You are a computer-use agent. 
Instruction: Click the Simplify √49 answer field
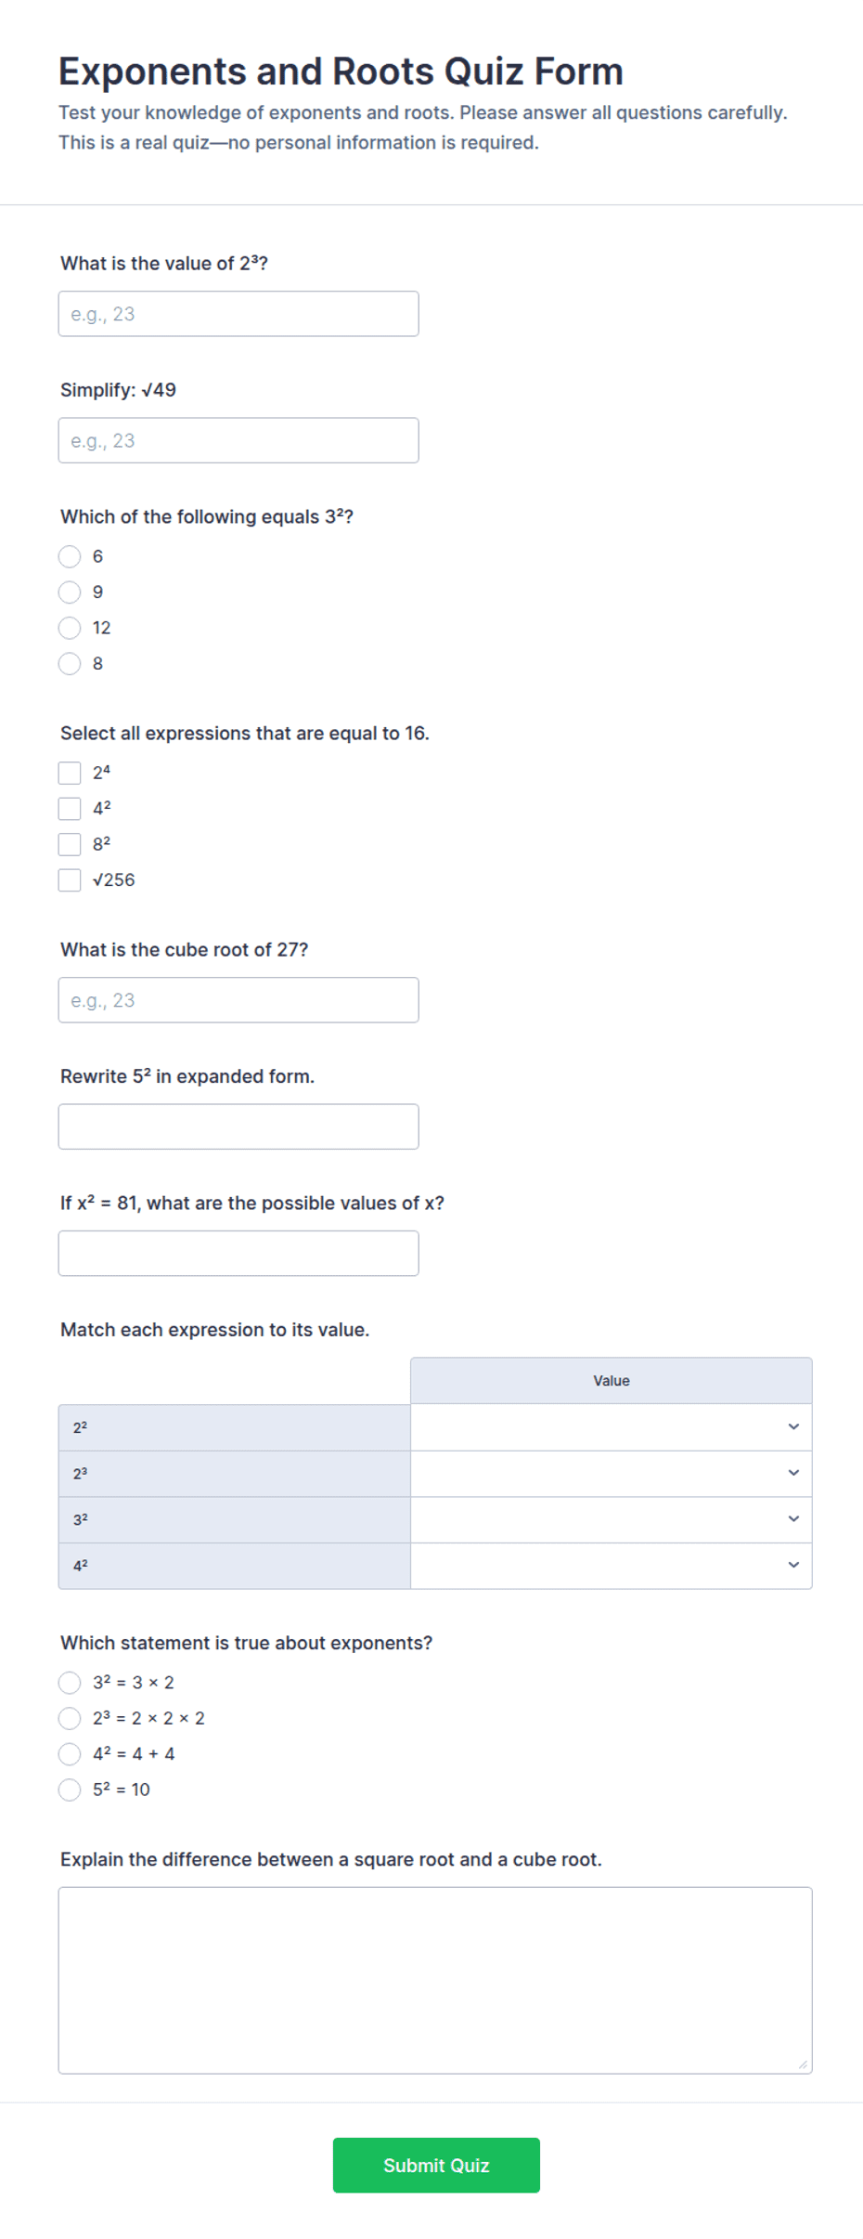238,440
